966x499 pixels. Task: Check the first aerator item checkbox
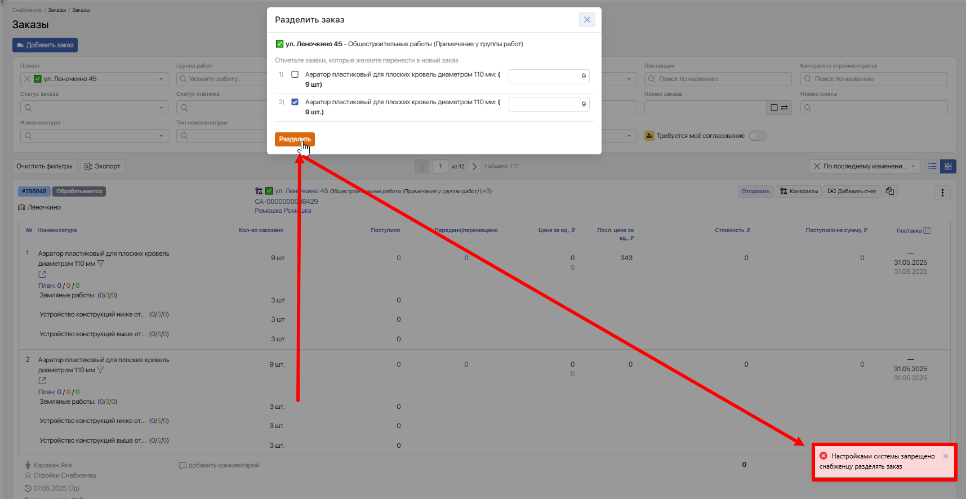pyautogui.click(x=295, y=74)
